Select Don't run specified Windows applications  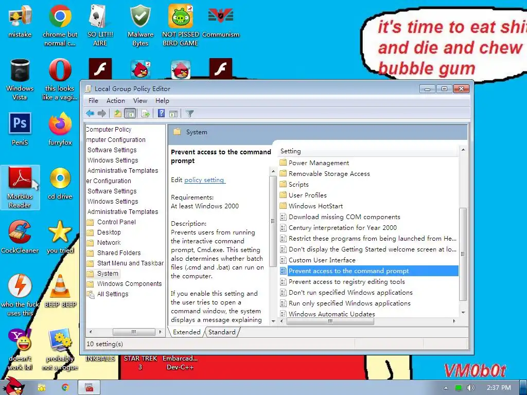click(350, 293)
